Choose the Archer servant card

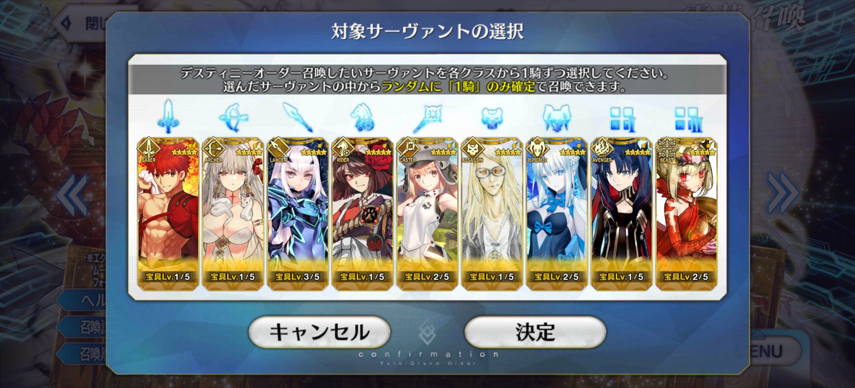point(233,214)
